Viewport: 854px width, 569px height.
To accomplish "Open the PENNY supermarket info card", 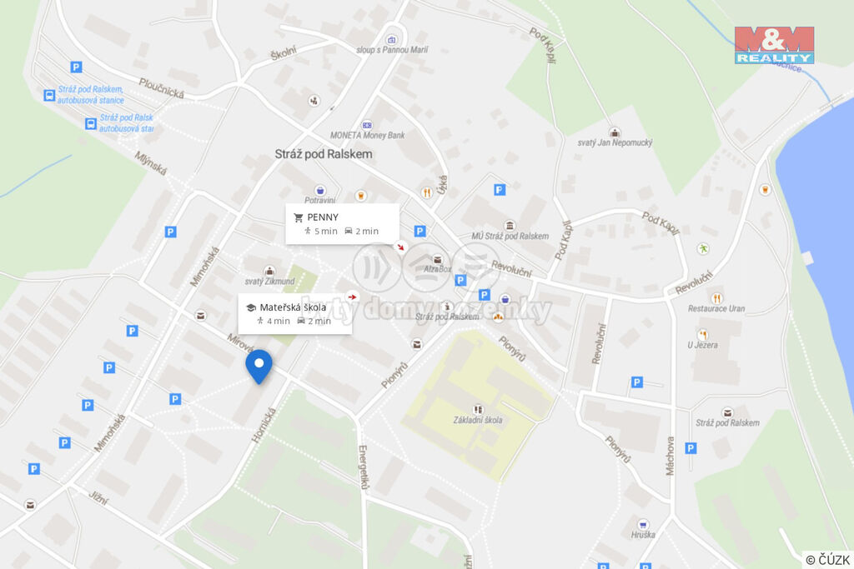I will 342,223.
